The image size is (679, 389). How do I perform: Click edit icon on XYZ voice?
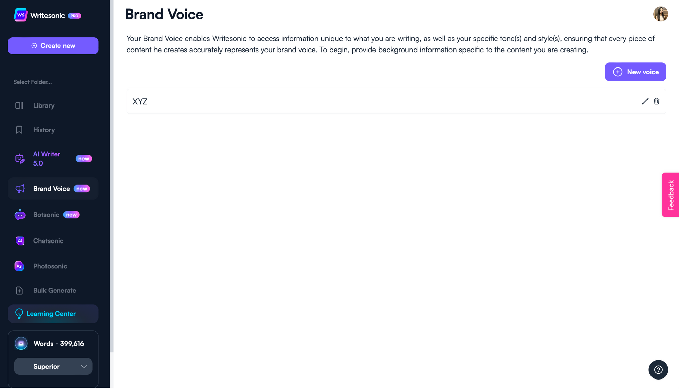(x=645, y=101)
